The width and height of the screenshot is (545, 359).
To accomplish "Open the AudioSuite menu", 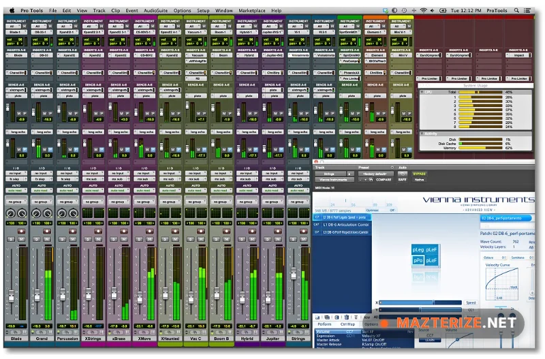I will [155, 10].
